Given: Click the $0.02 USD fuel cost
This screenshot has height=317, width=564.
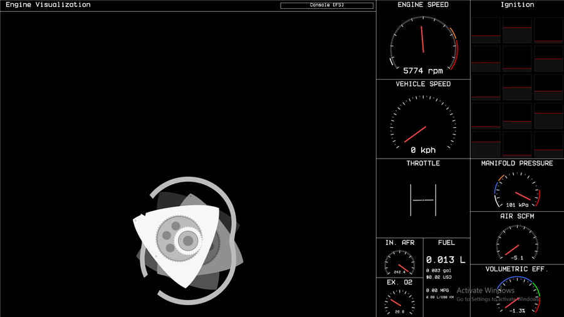Looking at the screenshot, I should [x=439, y=277].
